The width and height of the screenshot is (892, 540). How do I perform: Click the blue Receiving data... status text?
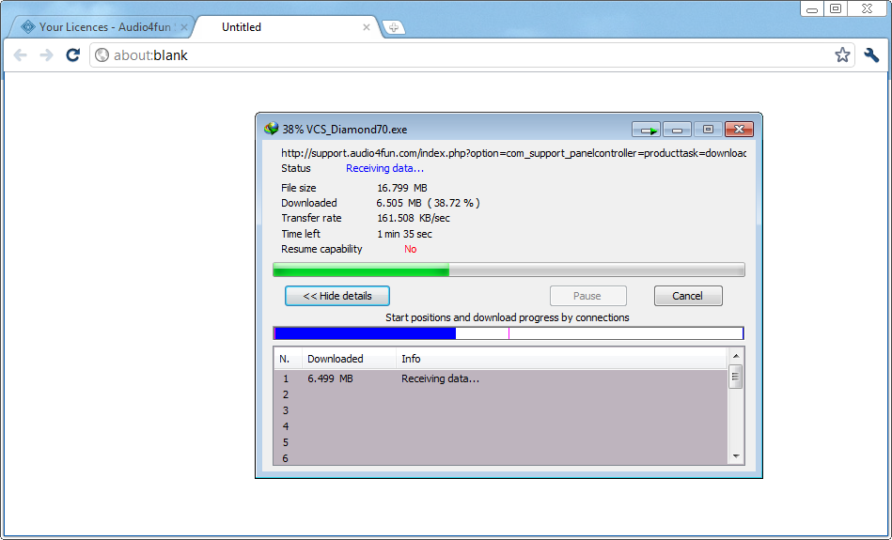click(x=384, y=168)
